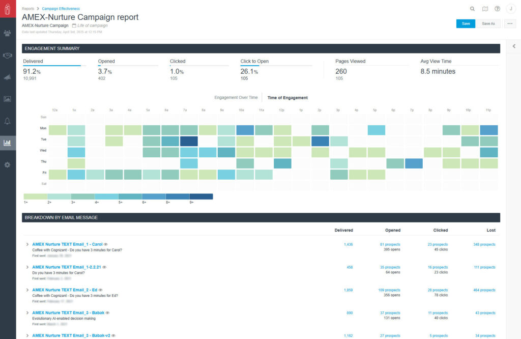Open AMEX Nurture TEXT Email_3 - Babak-v2 link
Screen dimensions: 521x339
[x=71, y=335]
